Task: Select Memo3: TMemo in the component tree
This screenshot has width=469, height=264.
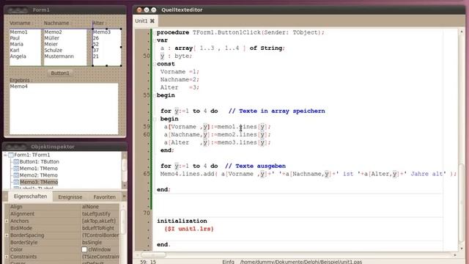Action: [39, 182]
